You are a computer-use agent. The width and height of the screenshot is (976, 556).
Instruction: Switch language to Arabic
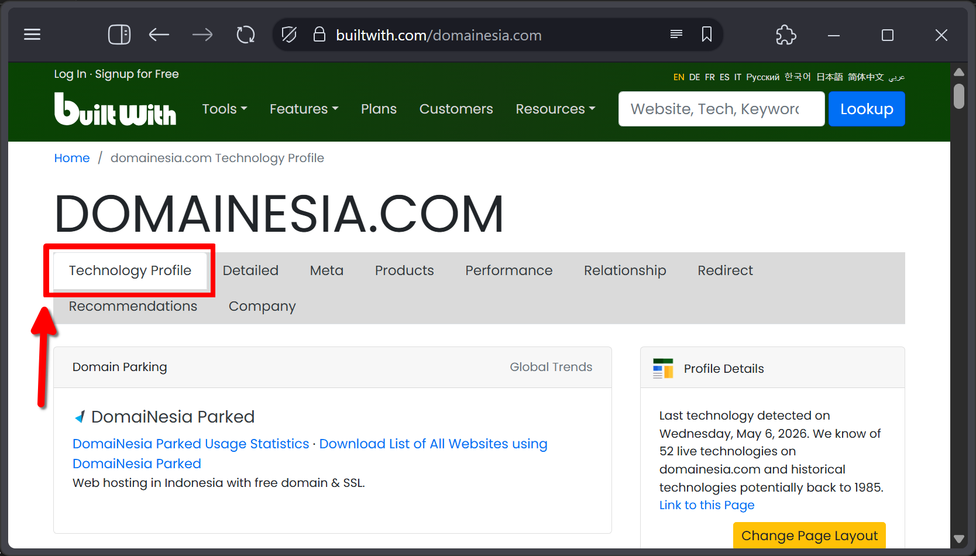896,77
